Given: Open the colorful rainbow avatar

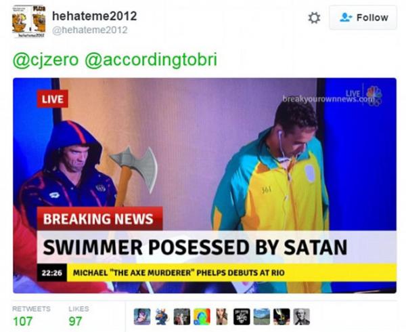Looking at the screenshot, I should (202, 316).
